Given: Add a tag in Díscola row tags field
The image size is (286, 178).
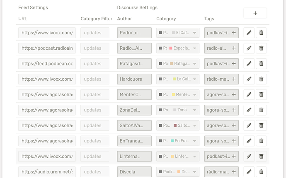Looking at the screenshot, I should coord(234,172).
